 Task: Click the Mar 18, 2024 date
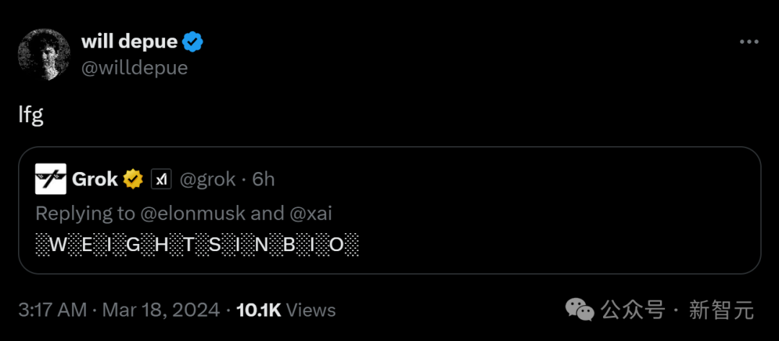(161, 310)
